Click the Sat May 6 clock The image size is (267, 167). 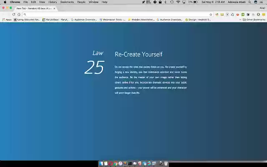coord(213,2)
